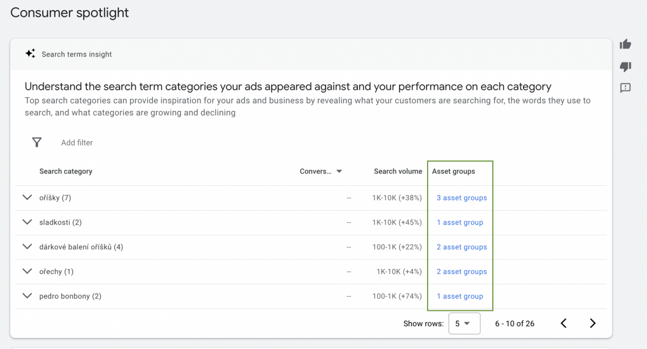Sort by Conversions column arrow
This screenshot has width=647, height=349.
[x=339, y=171]
